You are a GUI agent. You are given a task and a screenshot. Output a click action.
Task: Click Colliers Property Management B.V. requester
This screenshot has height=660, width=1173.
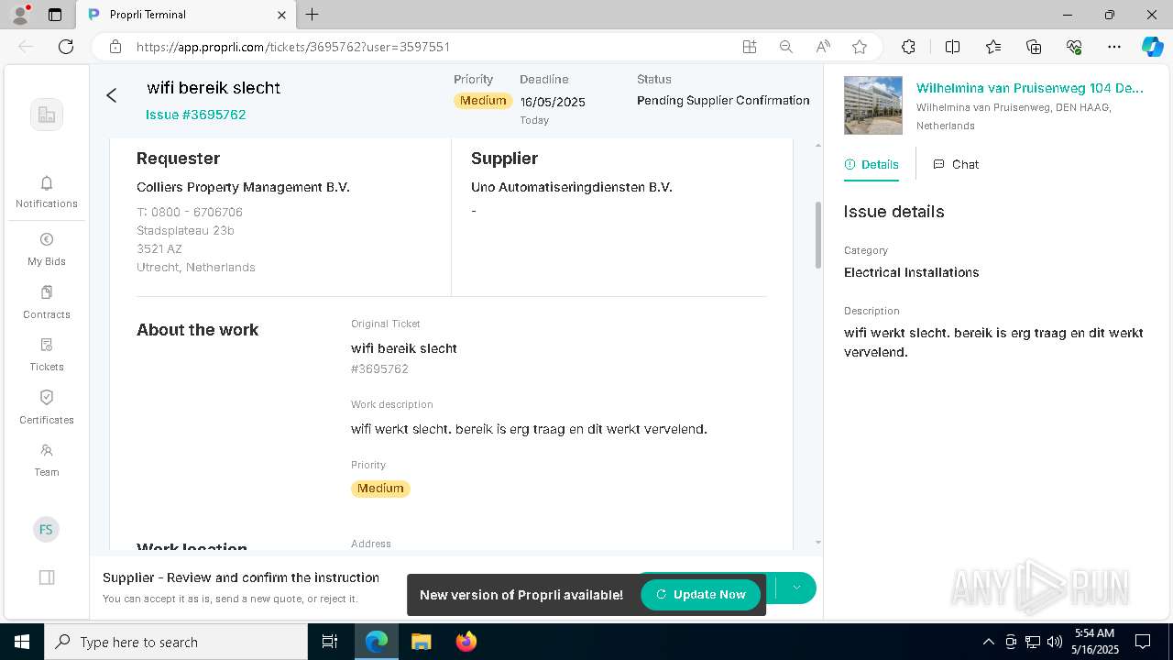[x=243, y=187]
